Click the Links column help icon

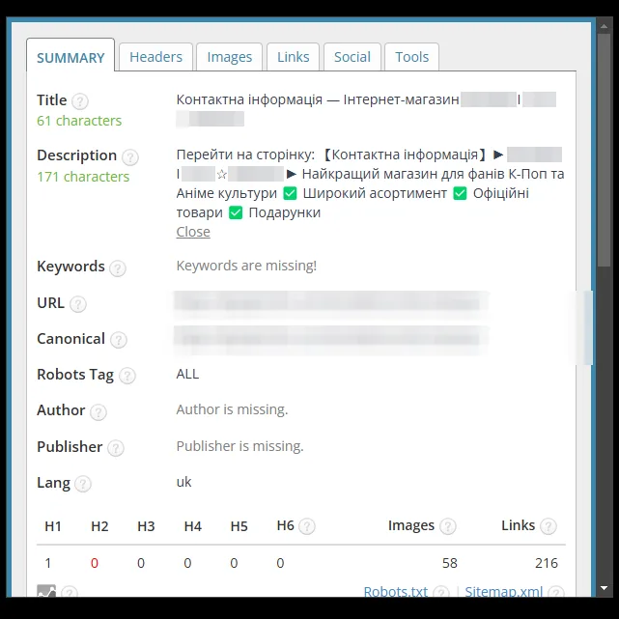549,526
